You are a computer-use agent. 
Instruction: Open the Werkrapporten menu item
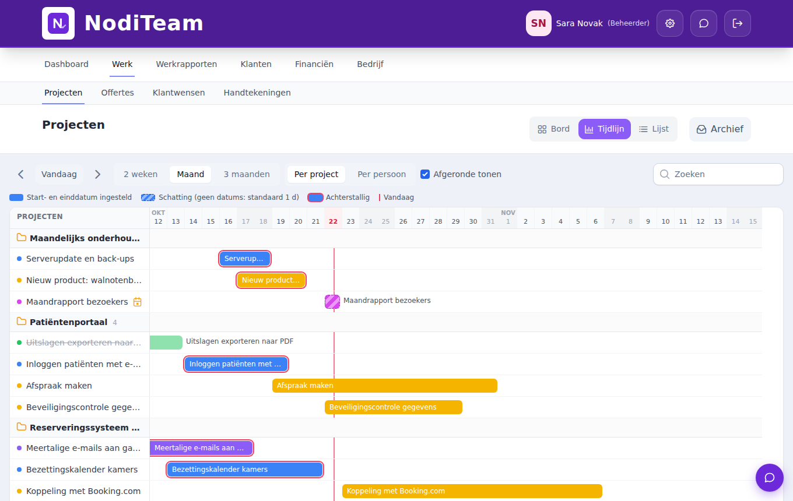[187, 64]
